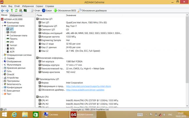Expand the Сервер node
The height and width of the screenshot is (118, 189).
point(2,58)
